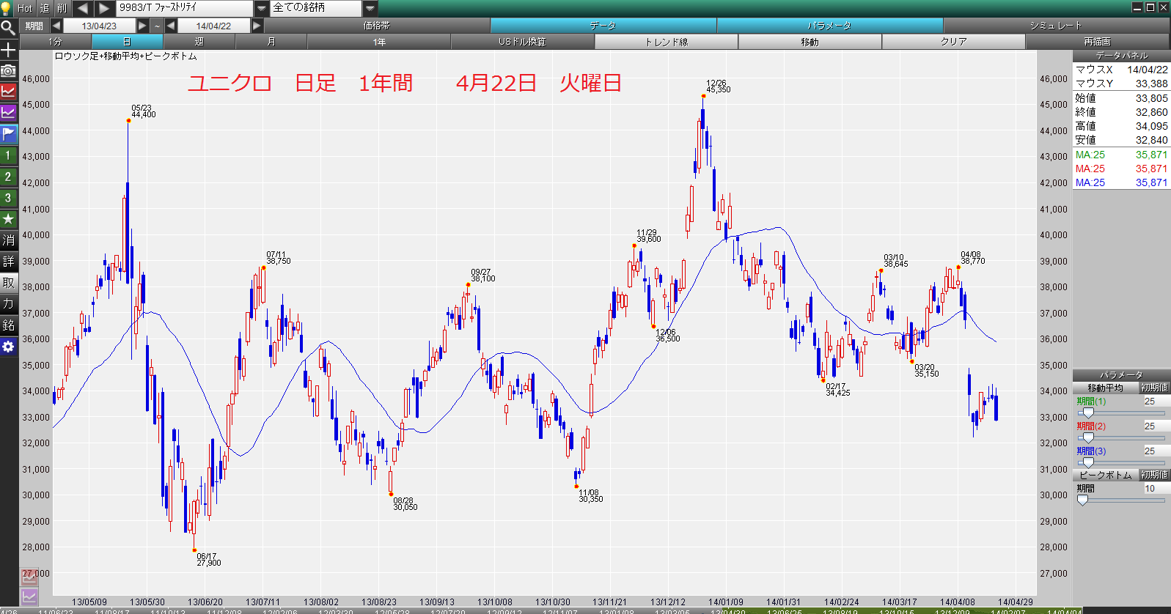
Task: Open the 全ての銘柄 list dropdown
Action: coord(370,8)
